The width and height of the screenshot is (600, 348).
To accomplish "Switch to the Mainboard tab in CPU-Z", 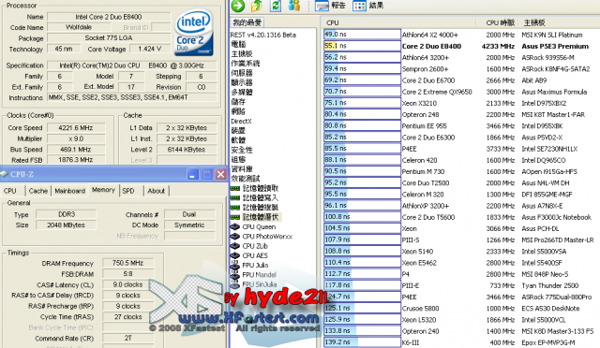I will coord(69,191).
